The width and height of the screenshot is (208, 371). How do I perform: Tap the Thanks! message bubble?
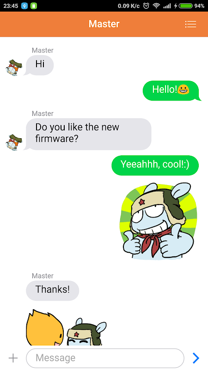[53, 291]
